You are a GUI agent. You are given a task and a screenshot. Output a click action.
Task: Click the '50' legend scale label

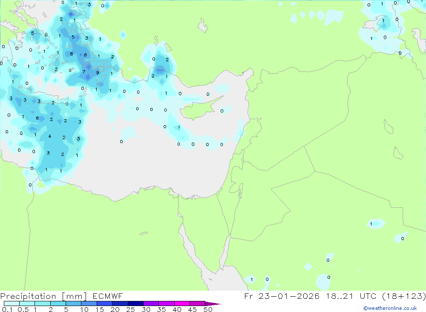[208, 309]
